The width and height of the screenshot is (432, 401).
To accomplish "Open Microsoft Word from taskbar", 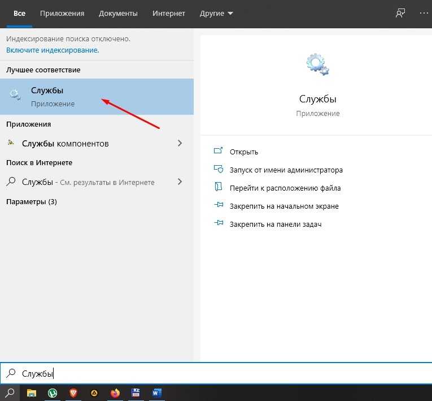I will click(x=157, y=393).
